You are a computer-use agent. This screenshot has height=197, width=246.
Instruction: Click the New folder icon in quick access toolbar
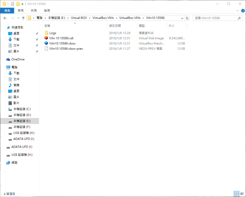click(x=18, y=4)
